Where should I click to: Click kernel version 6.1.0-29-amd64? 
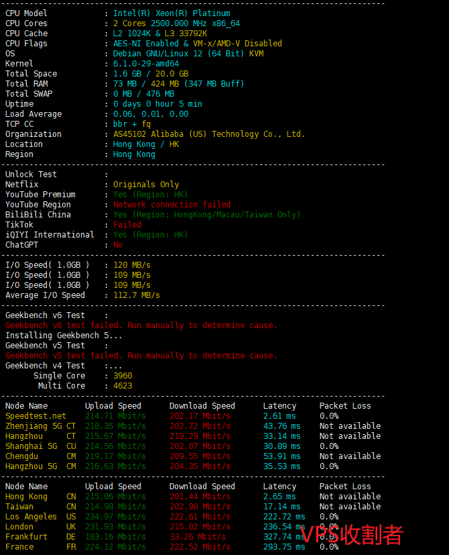tap(145, 64)
